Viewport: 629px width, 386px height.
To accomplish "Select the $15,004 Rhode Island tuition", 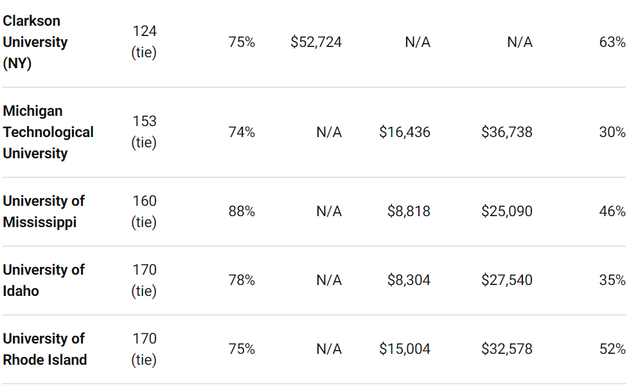I will [x=405, y=349].
